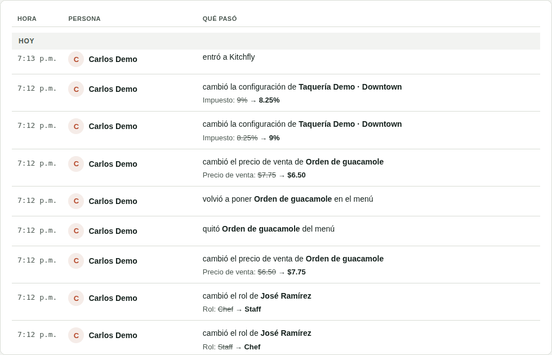Click the timestamp on the 9% → 8.25% tax row
Image resolution: width=552 pixels, height=355 pixels.
click(37, 88)
